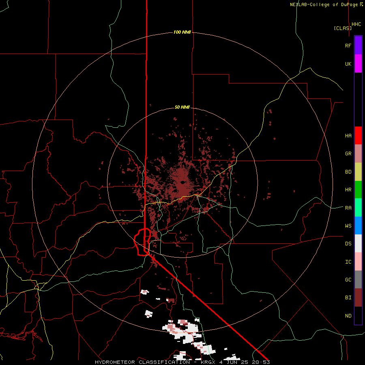
Task: Click the black ND legend color swatch
Action: 358,316
